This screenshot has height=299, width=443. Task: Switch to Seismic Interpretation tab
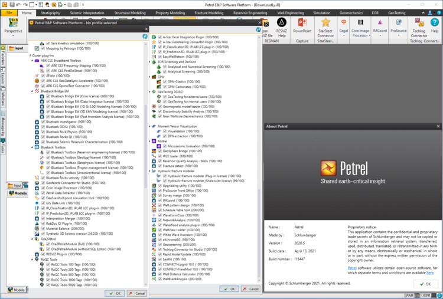coord(87,13)
